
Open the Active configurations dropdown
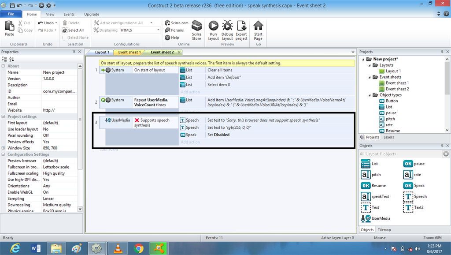(x=152, y=23)
